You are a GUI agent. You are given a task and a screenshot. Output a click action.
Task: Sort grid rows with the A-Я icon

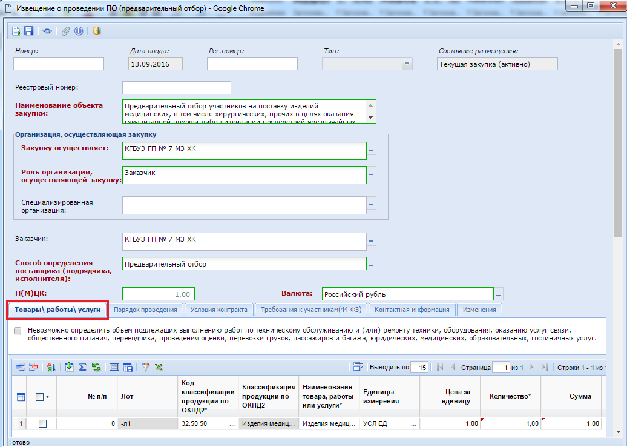click(x=51, y=367)
